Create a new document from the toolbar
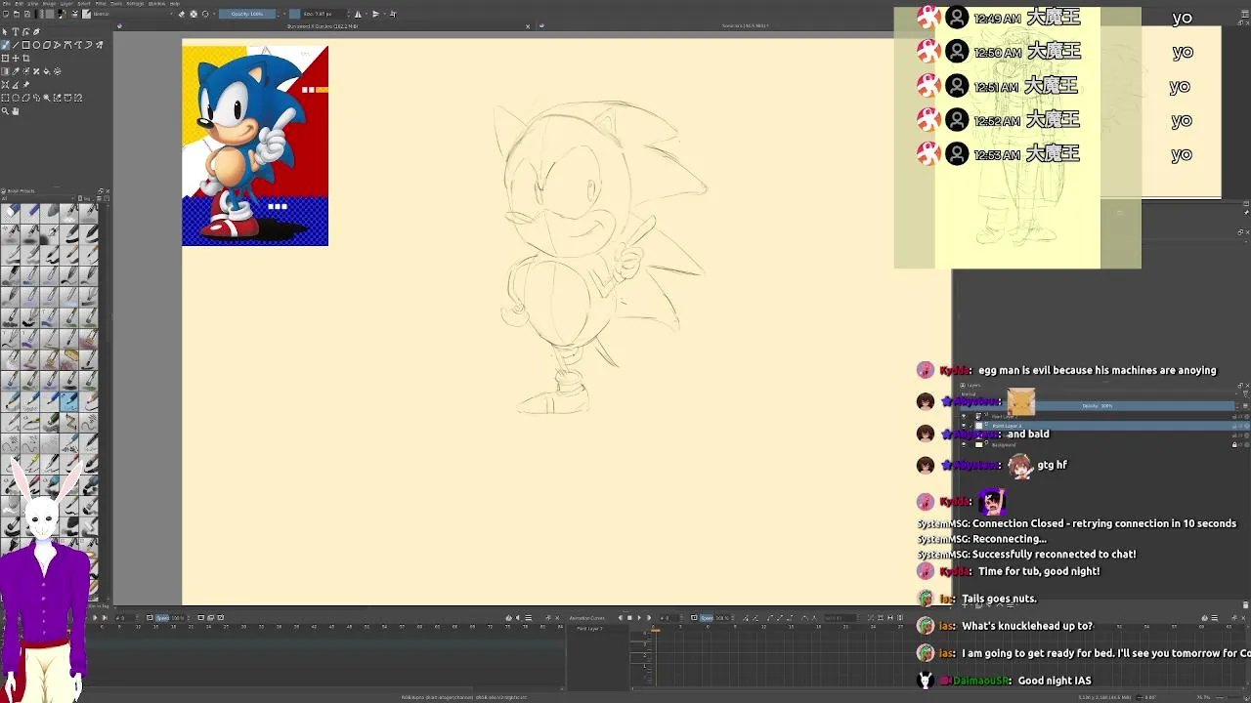This screenshot has width=1251, height=703. point(6,14)
